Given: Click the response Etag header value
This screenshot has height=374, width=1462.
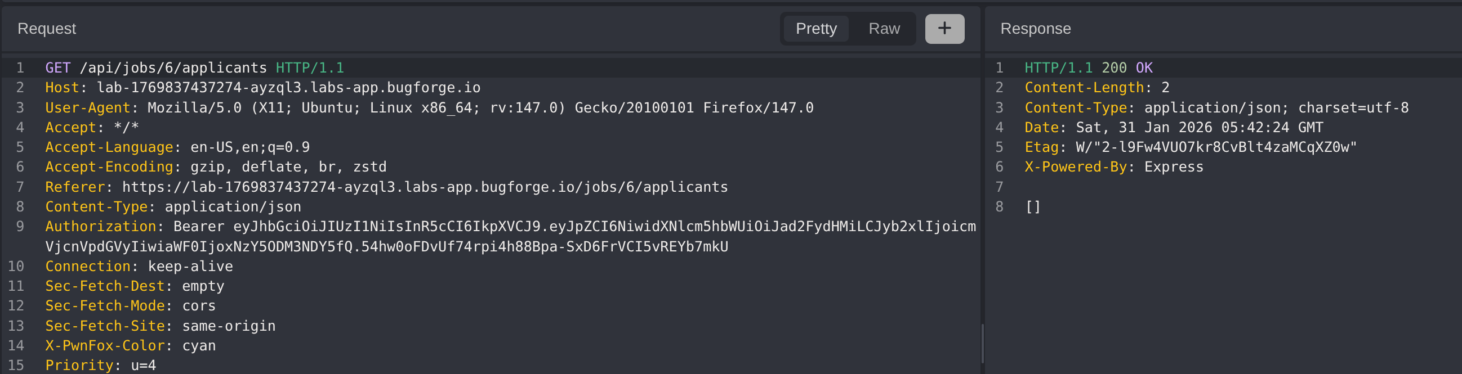Looking at the screenshot, I should pos(1216,147).
